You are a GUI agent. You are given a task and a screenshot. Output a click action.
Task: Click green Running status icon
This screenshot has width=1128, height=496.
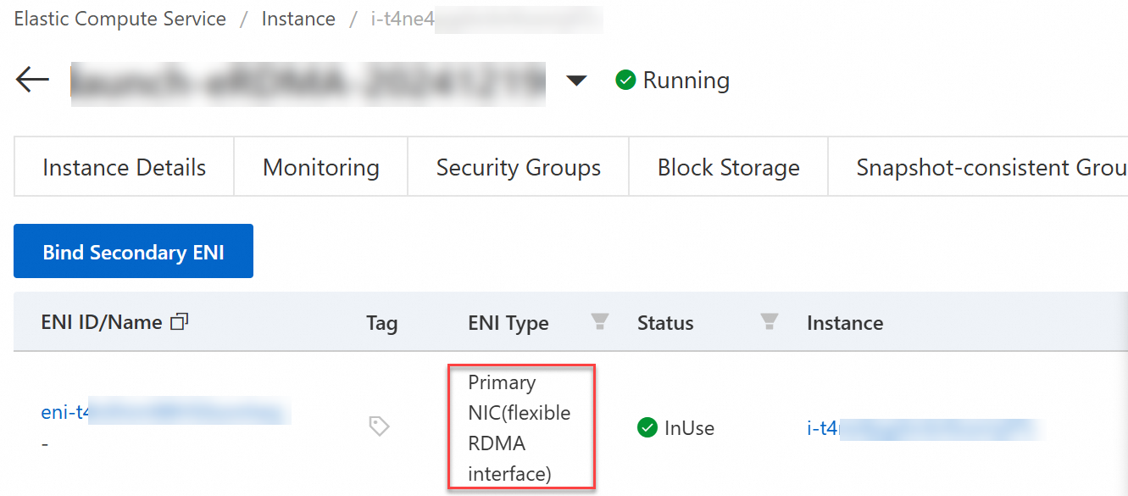[x=625, y=81]
